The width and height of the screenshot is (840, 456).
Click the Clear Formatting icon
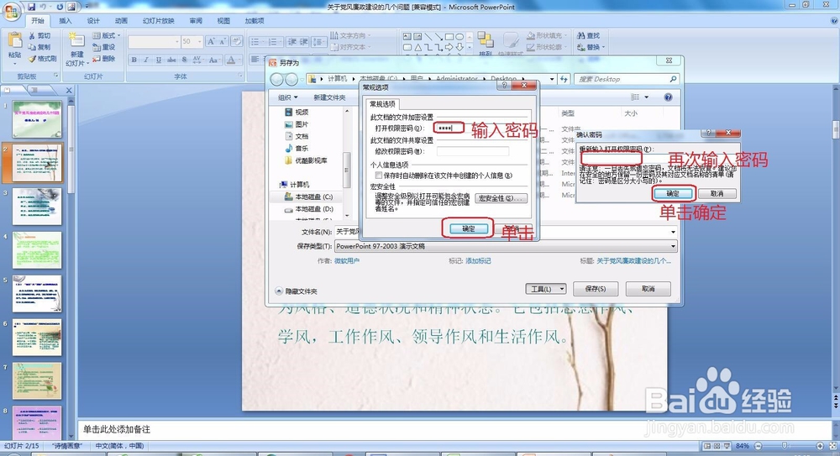pos(237,41)
